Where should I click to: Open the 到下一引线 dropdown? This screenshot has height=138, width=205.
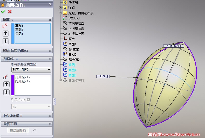pos(31,70)
